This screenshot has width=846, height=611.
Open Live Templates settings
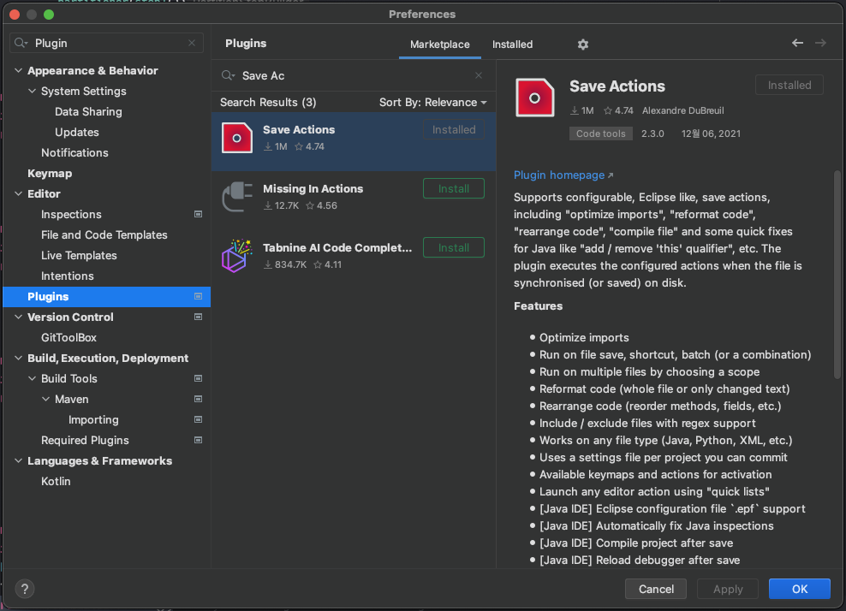(79, 256)
